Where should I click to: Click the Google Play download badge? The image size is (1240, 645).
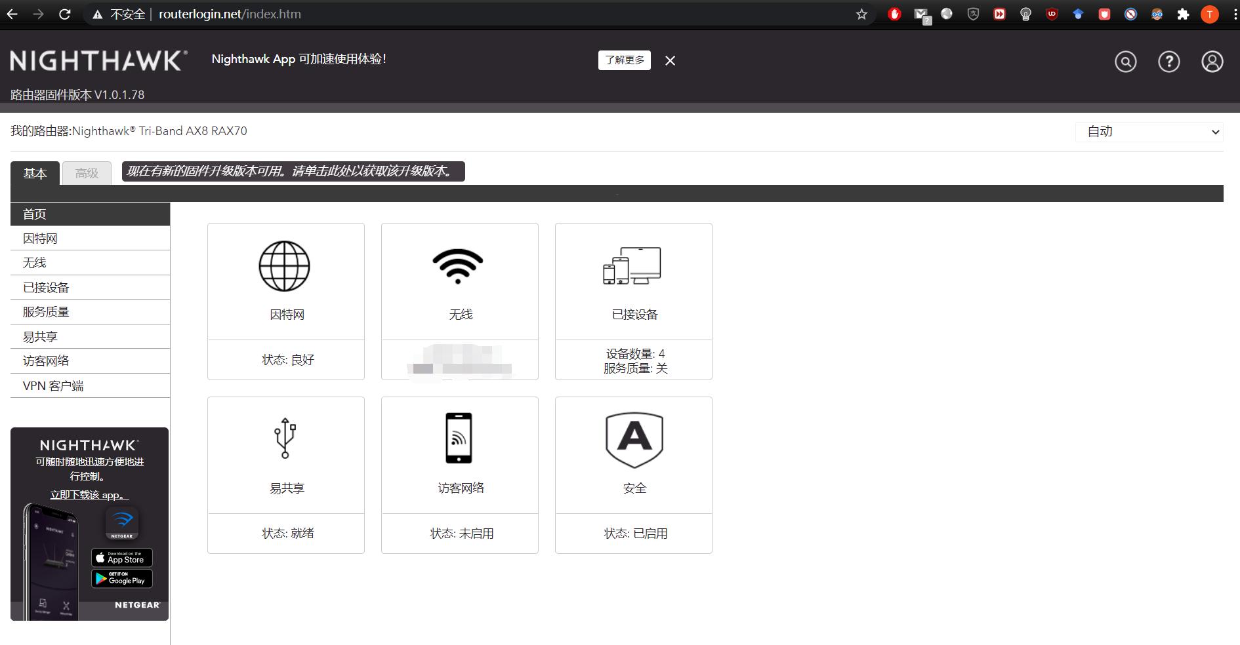click(x=121, y=579)
